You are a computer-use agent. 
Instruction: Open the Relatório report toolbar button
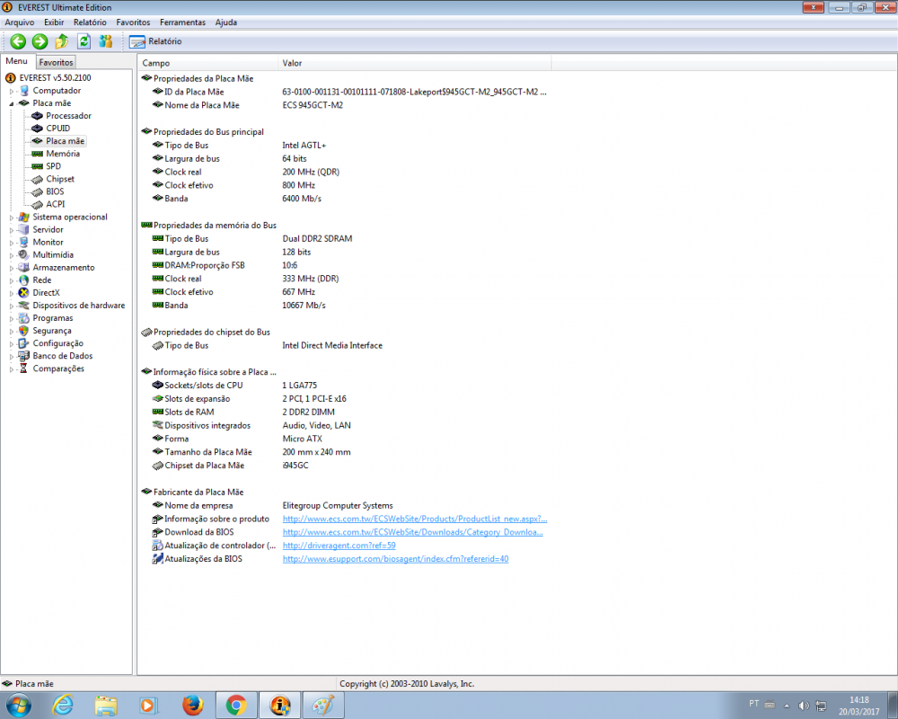tap(155, 41)
